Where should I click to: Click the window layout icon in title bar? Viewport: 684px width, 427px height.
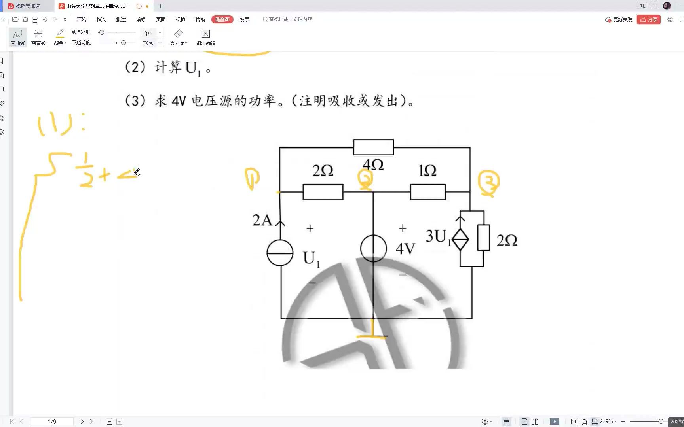click(x=642, y=6)
